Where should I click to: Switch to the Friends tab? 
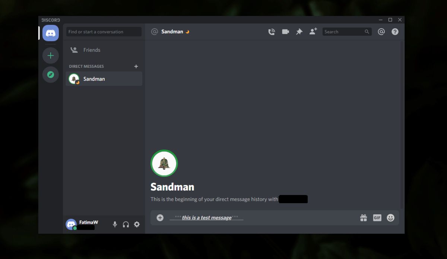coord(92,50)
